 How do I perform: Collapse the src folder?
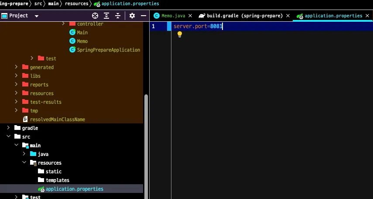click(8, 136)
